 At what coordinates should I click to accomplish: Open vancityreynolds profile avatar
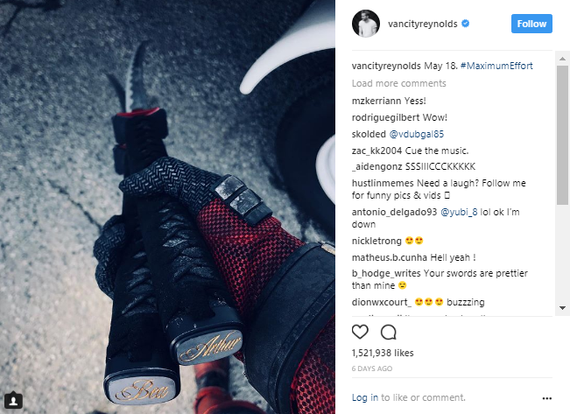(x=366, y=24)
